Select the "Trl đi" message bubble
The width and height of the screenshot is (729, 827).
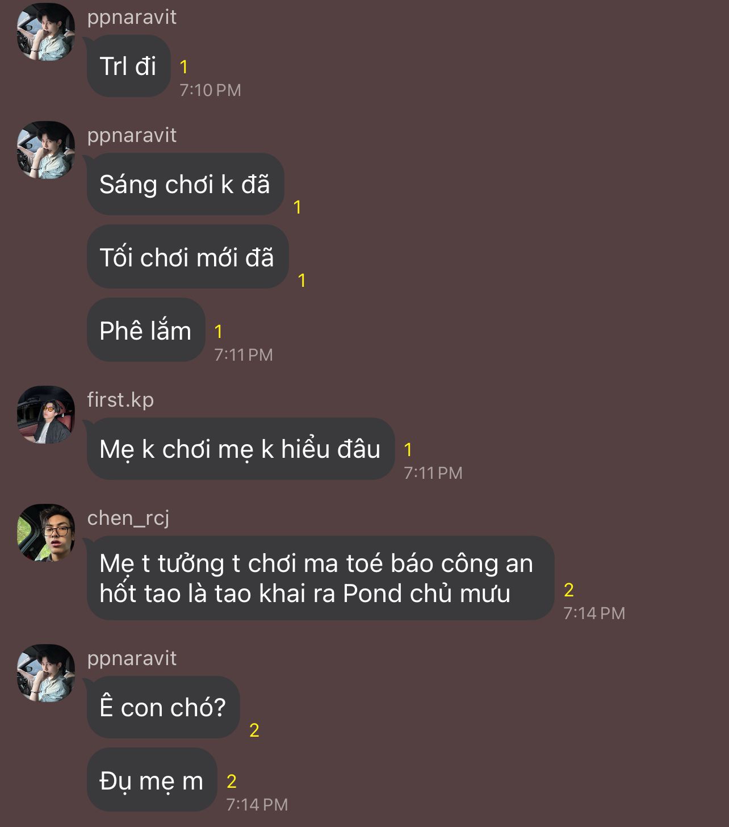click(x=128, y=66)
